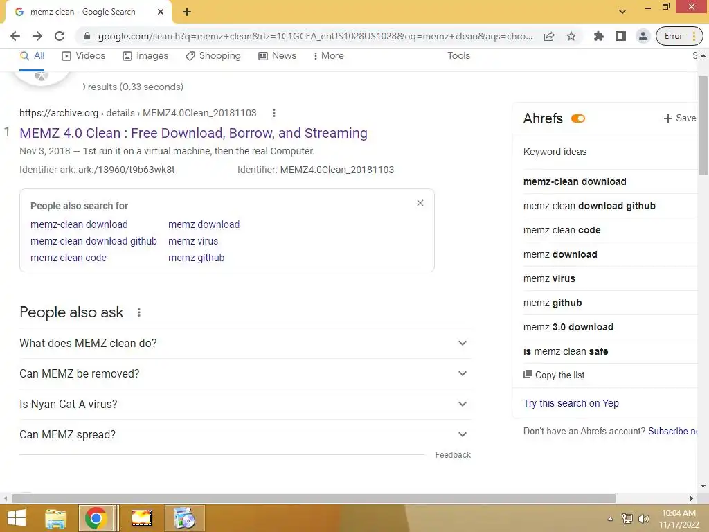Screen dimensions: 709x532
Task: Open File Explorer from the taskbar
Action: pos(56,518)
